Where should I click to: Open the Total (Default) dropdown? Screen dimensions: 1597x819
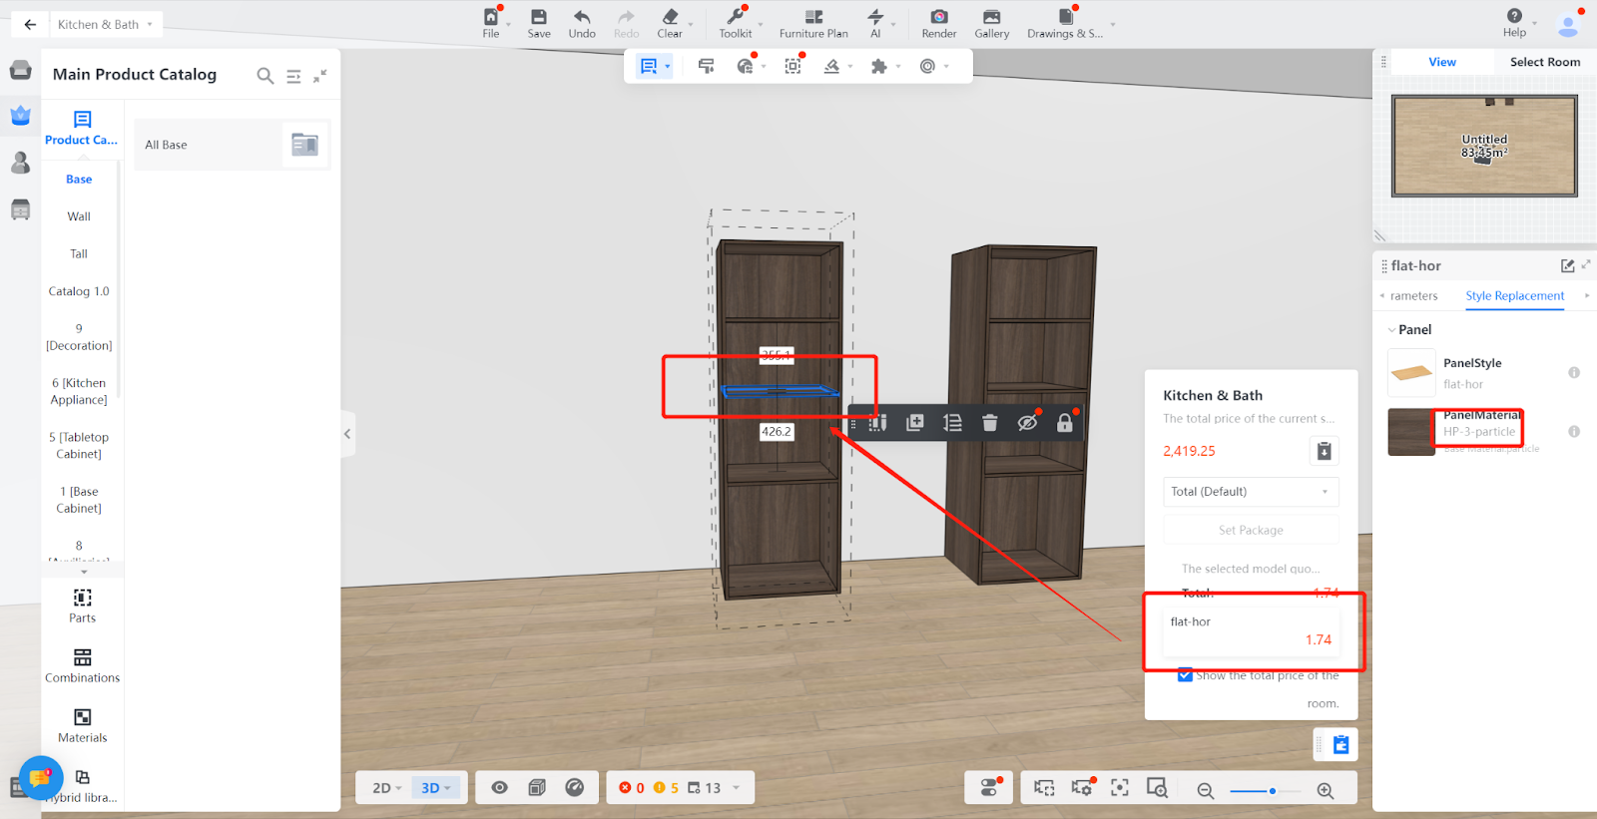(1251, 492)
